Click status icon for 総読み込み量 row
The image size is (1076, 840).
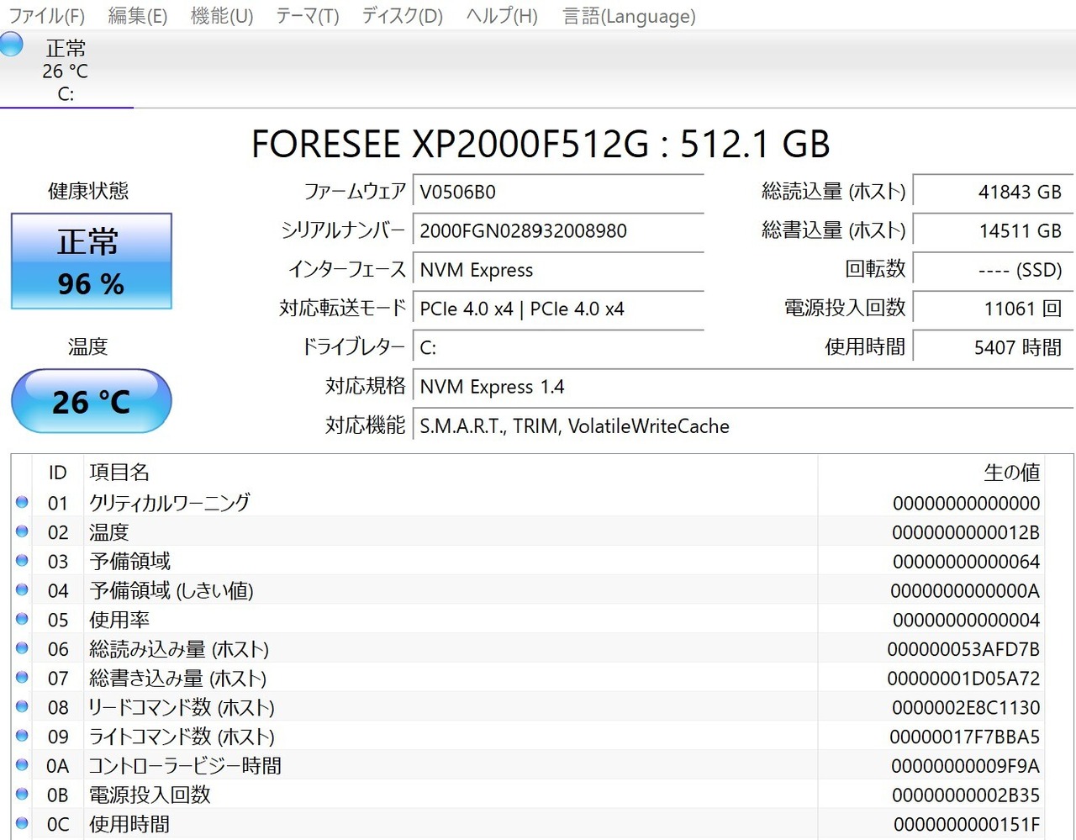[22, 648]
